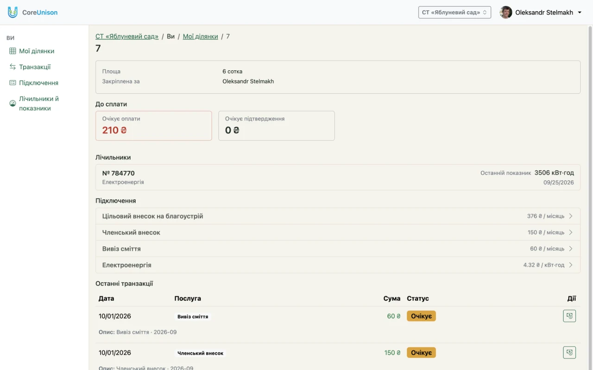Click the 60 ₴ transaction amount
593x370 pixels.
pyautogui.click(x=394, y=316)
